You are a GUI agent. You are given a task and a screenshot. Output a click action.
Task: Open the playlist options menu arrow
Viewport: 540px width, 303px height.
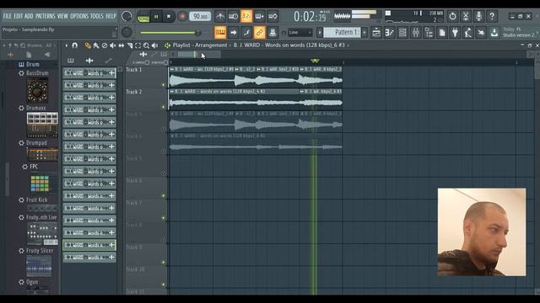[x=67, y=45]
